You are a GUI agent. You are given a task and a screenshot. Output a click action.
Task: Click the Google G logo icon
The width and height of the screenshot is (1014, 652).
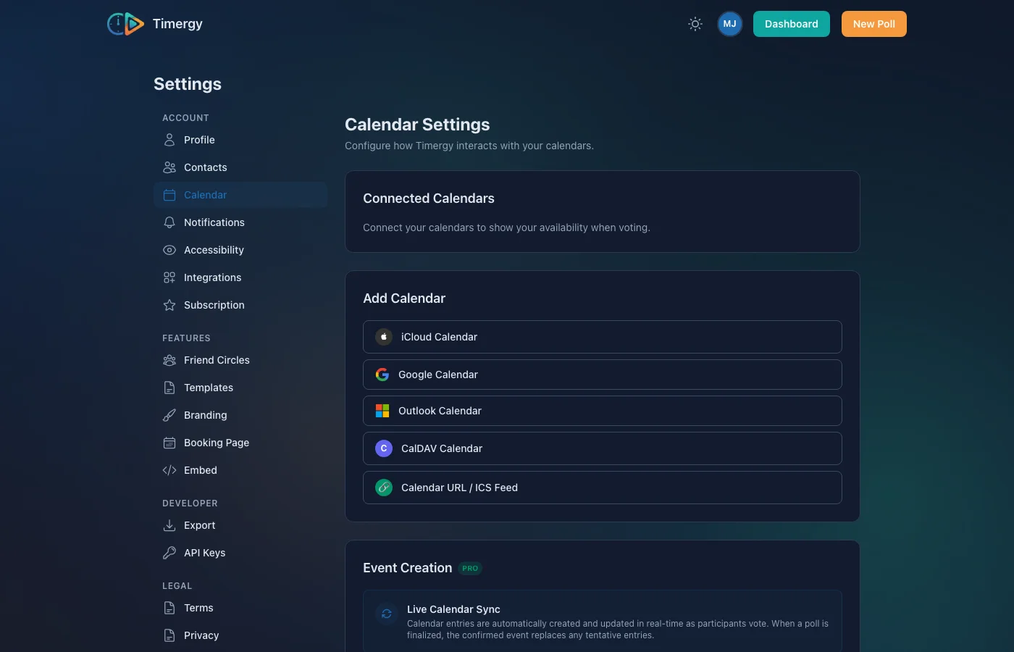pos(382,375)
